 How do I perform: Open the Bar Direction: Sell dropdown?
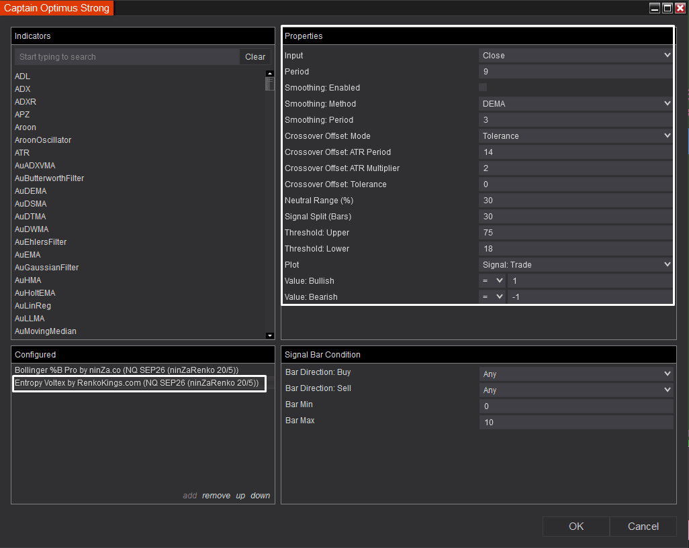pos(576,390)
